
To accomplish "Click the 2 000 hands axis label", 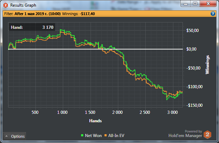I will point(117,112).
